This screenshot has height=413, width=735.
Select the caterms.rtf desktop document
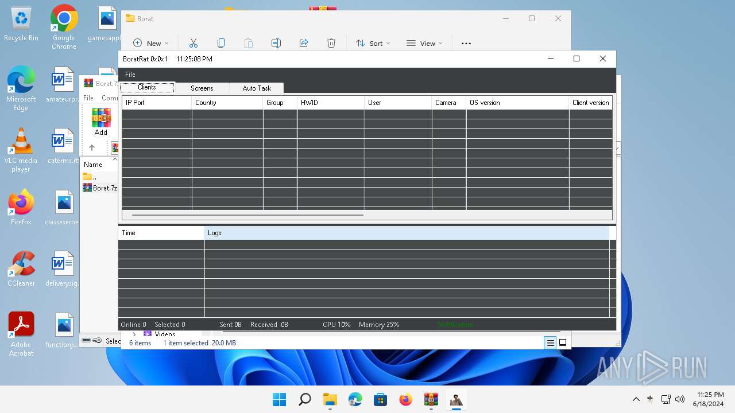[x=64, y=146]
